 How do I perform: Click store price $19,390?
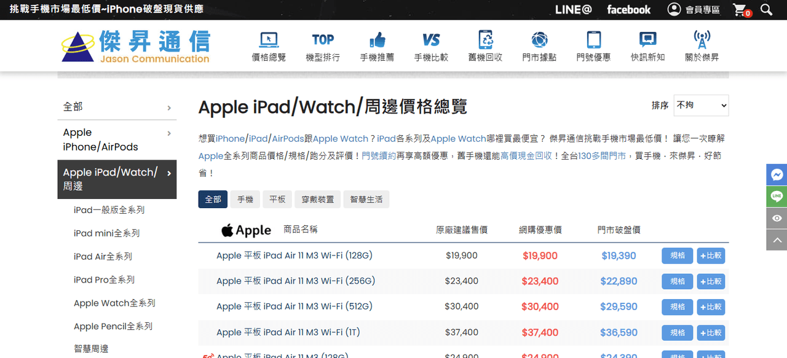click(x=619, y=255)
